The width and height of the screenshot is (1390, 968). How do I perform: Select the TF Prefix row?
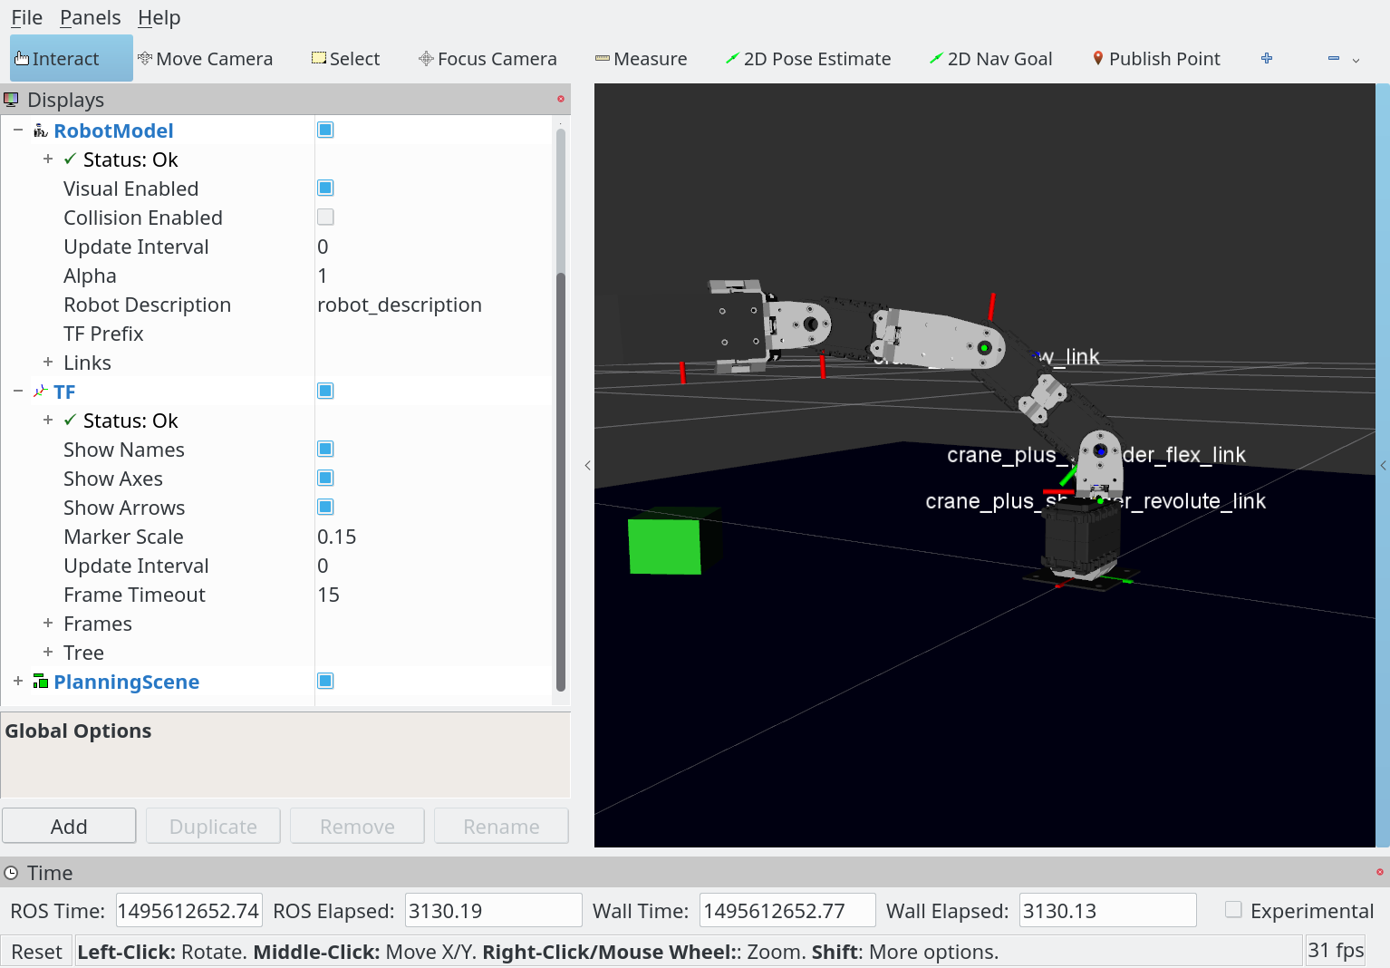click(x=276, y=334)
